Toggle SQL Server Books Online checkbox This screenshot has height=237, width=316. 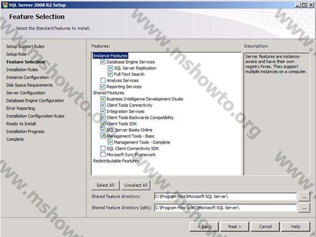[103, 130]
